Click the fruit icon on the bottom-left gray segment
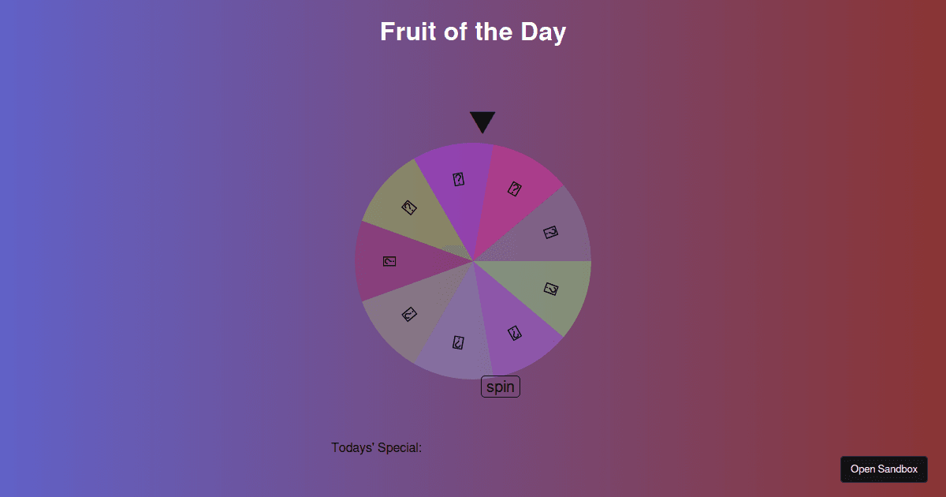The width and height of the screenshot is (946, 497). point(408,314)
